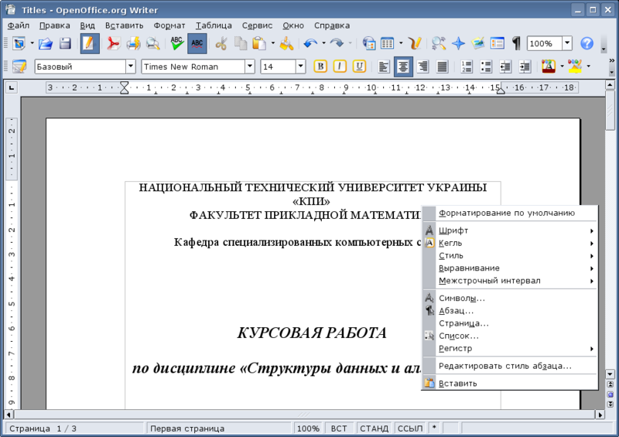Open Редактировать стиль абзаца... entry
The image size is (619, 437).
(x=509, y=366)
